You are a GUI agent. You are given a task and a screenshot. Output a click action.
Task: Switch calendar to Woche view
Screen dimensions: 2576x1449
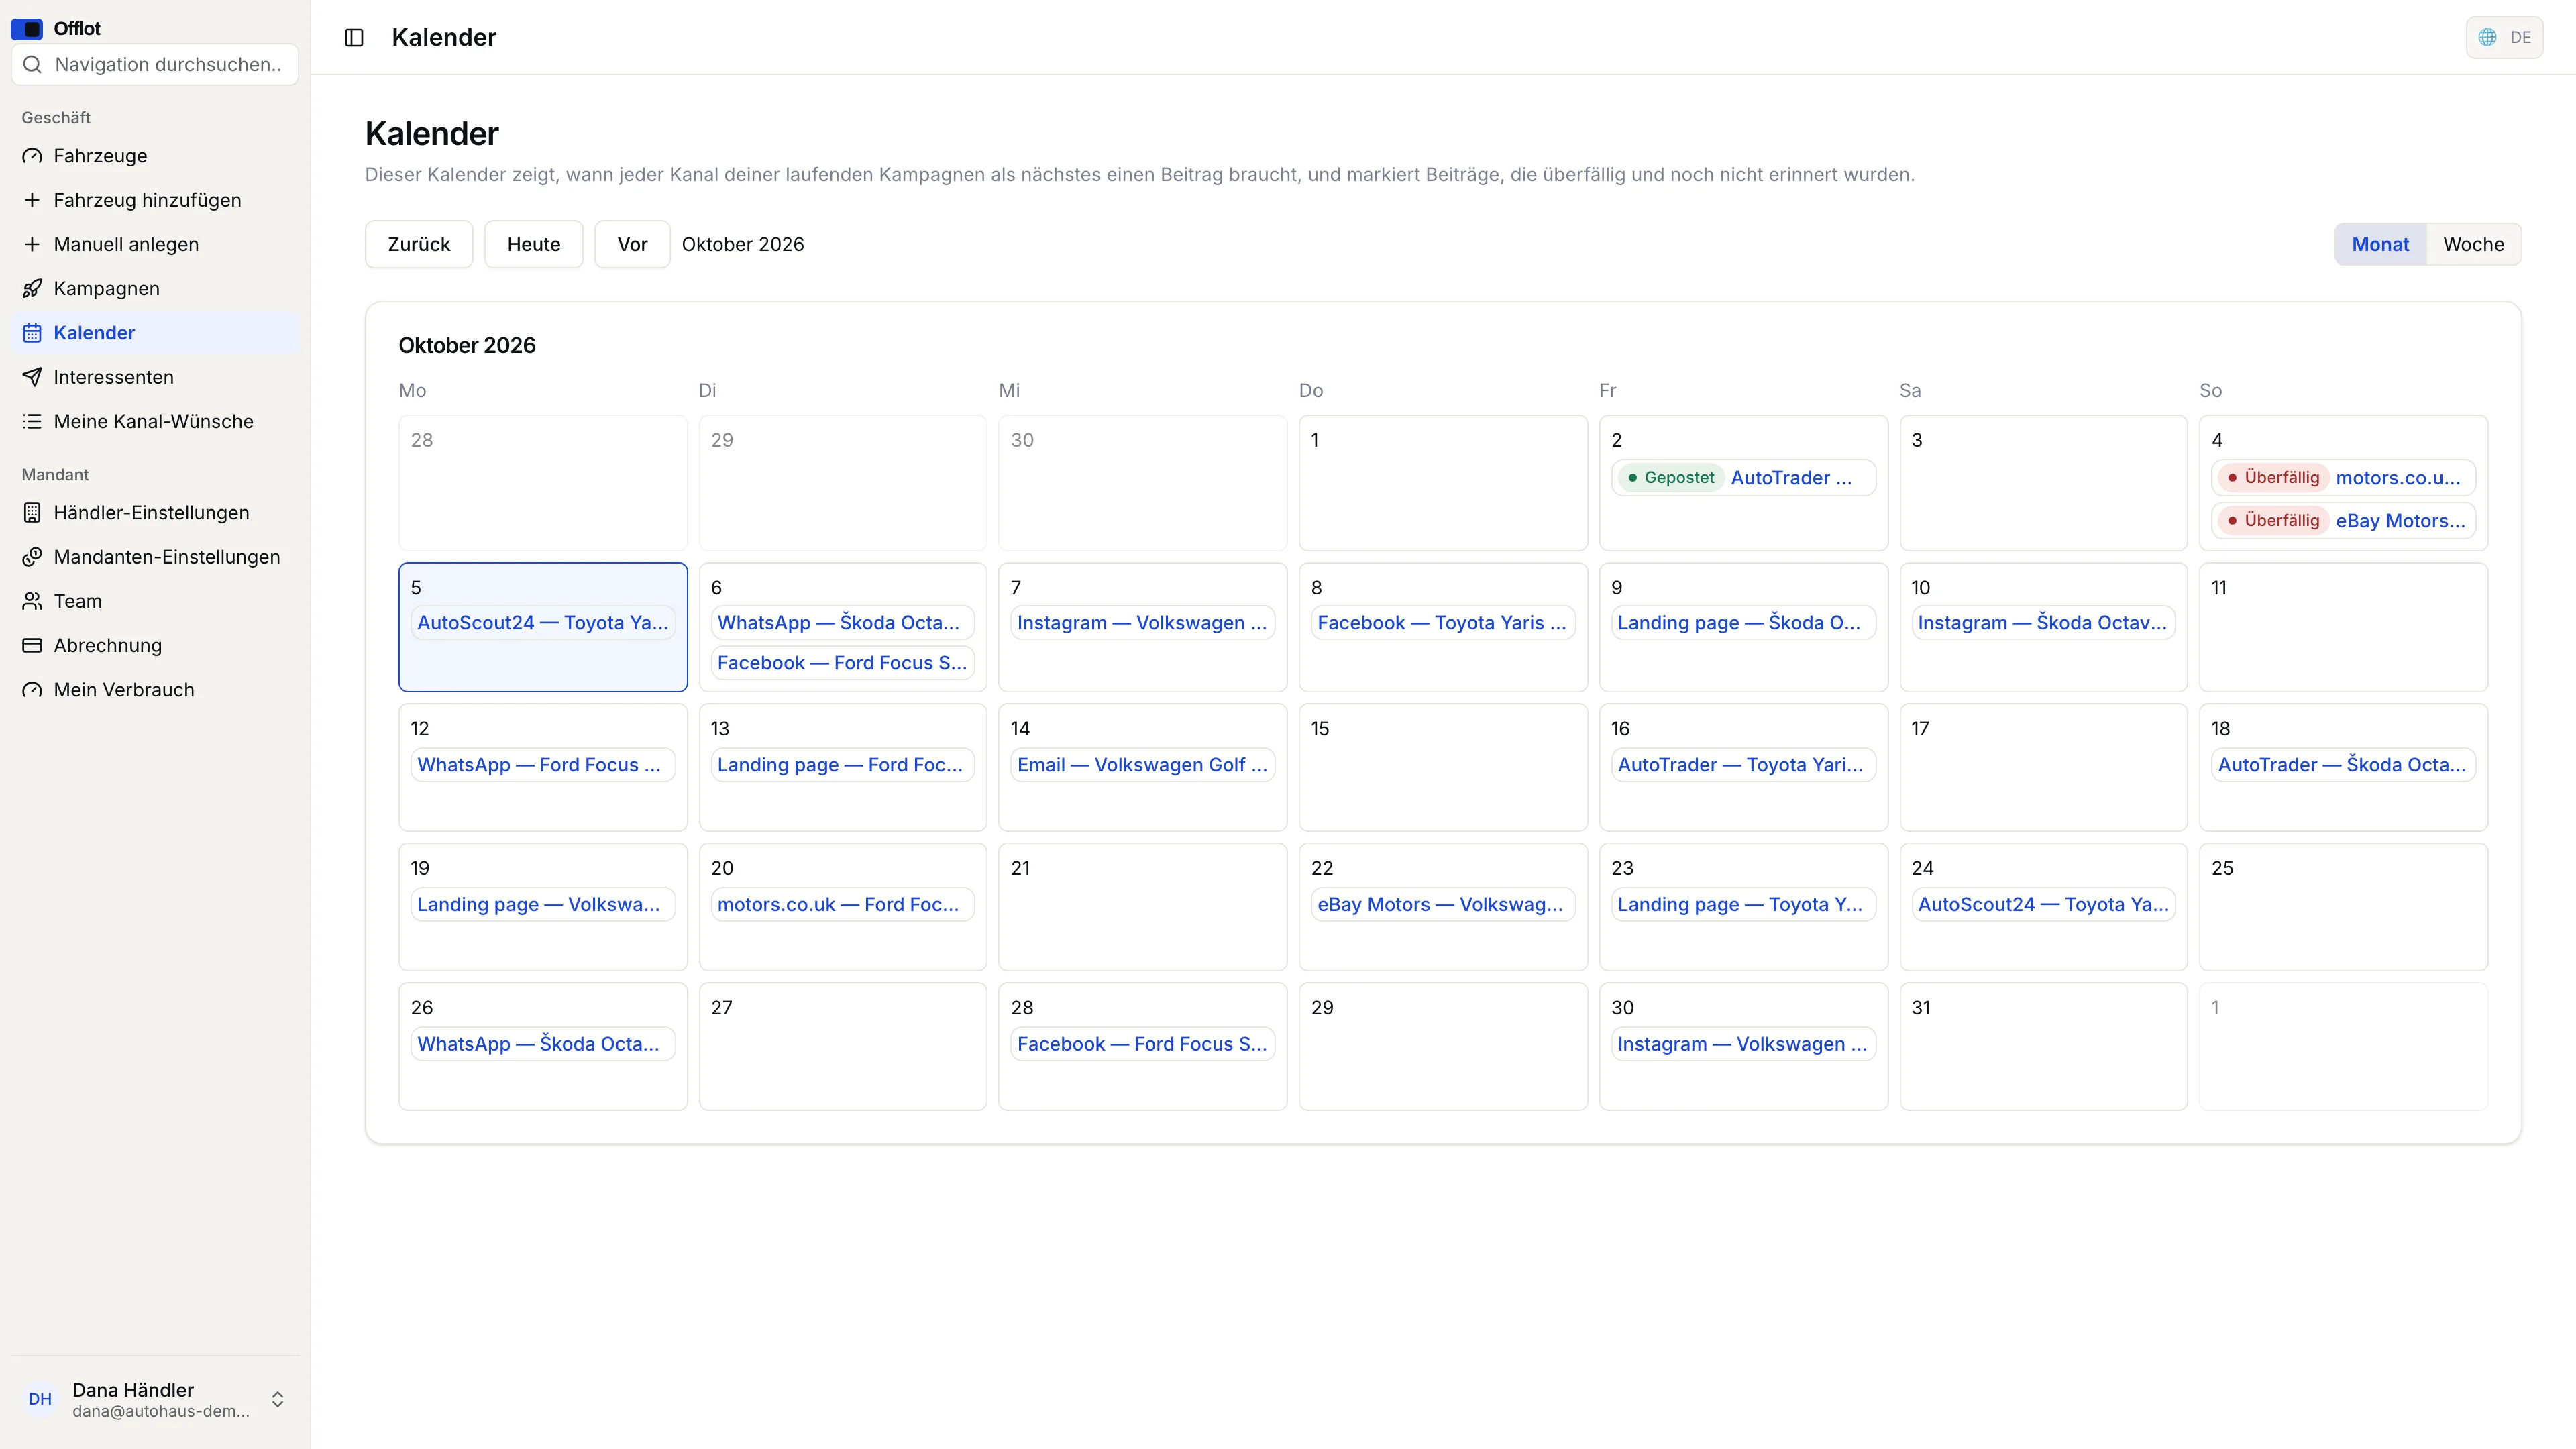[x=2473, y=244]
